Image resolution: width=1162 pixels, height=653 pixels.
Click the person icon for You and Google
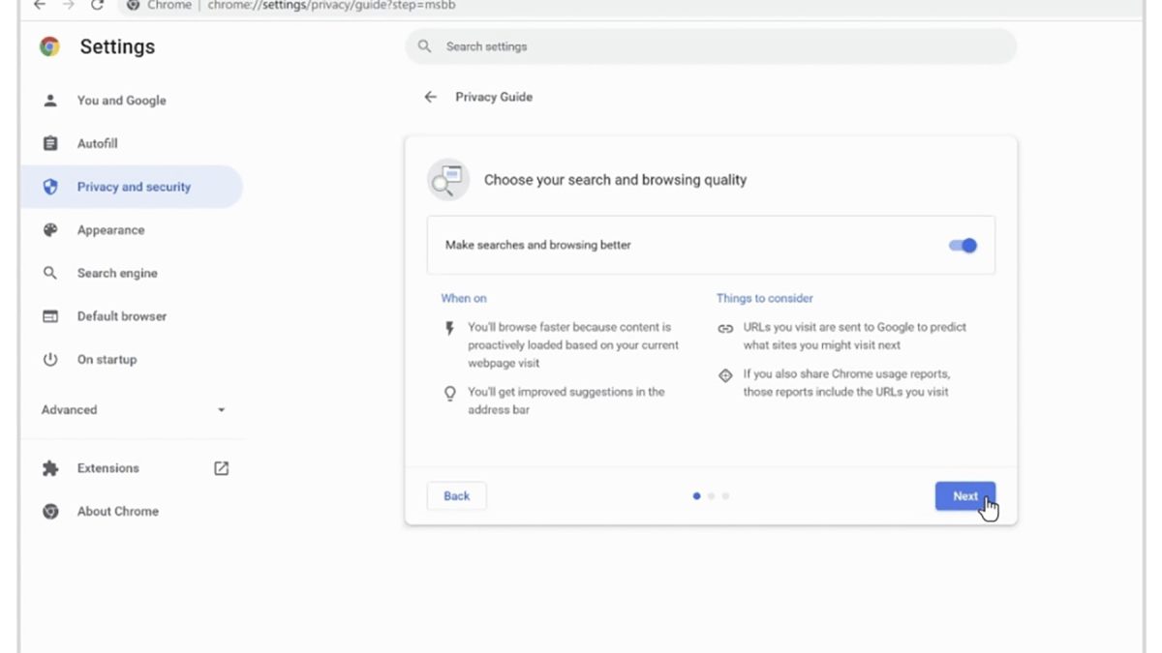pyautogui.click(x=50, y=101)
